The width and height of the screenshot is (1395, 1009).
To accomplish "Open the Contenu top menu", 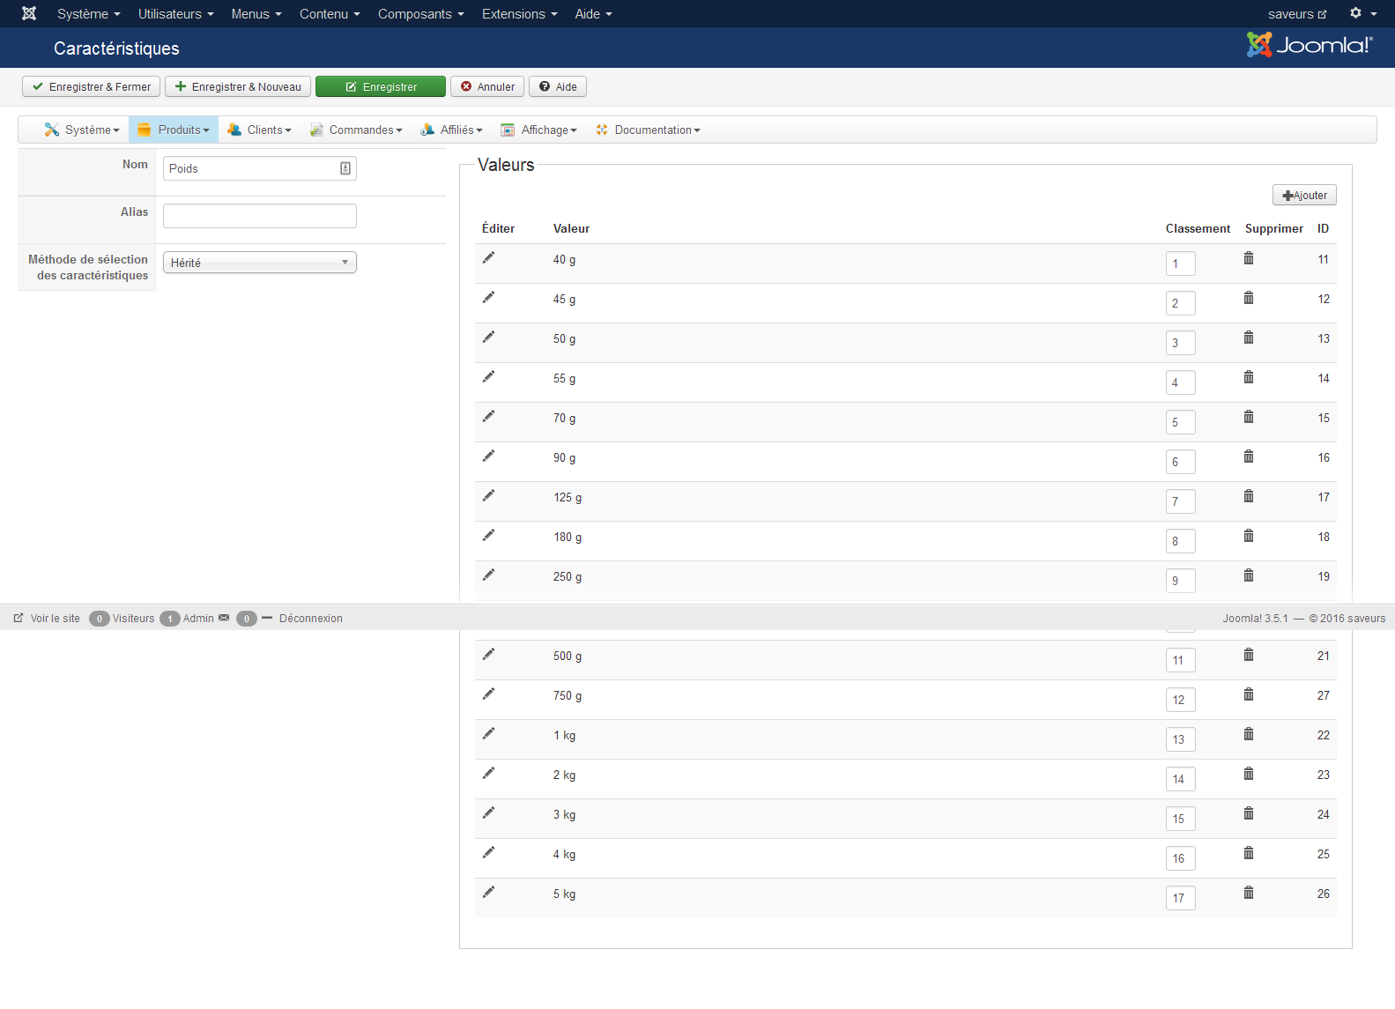I will click(330, 13).
